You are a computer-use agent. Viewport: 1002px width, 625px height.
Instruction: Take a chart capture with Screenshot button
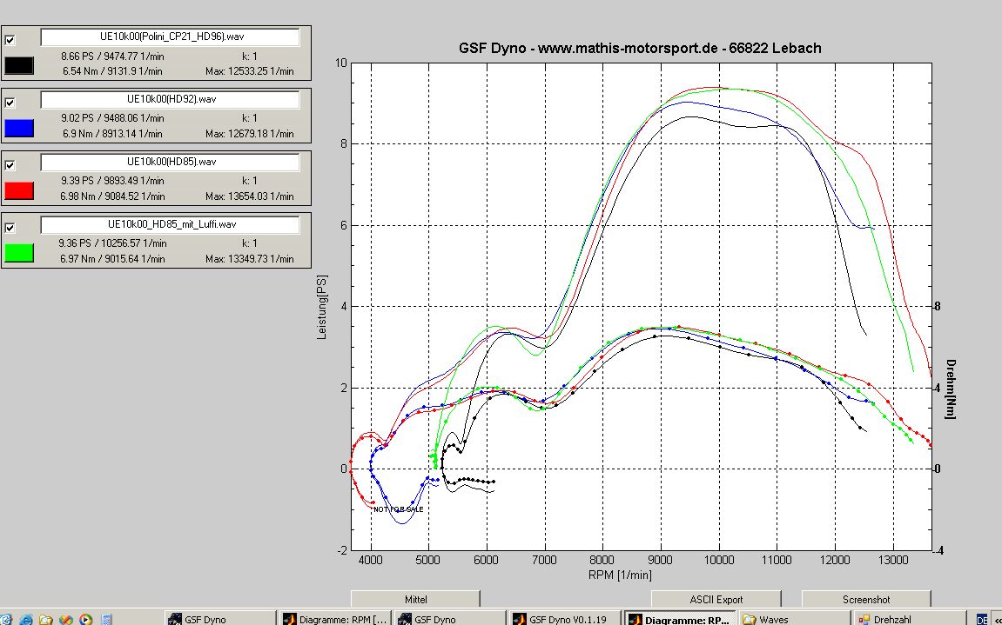pos(865,599)
